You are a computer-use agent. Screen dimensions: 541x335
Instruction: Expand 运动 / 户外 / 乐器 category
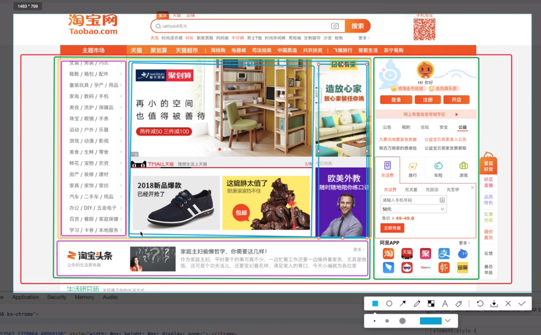(x=95, y=130)
